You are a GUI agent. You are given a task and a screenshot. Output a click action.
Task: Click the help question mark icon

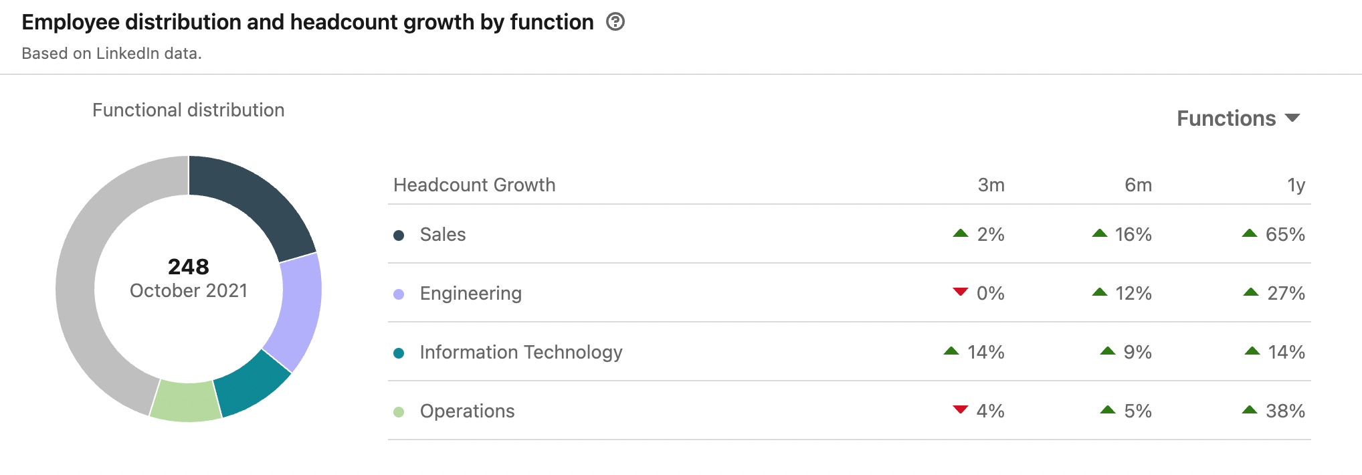coord(615,22)
